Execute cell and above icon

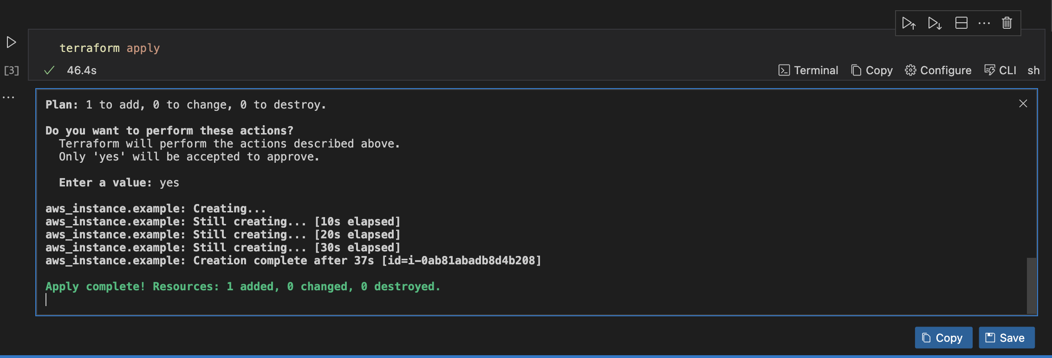[x=909, y=23]
